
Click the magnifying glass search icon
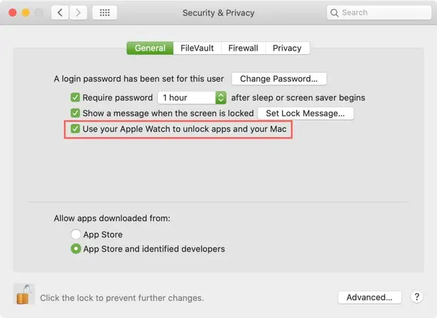(x=335, y=12)
